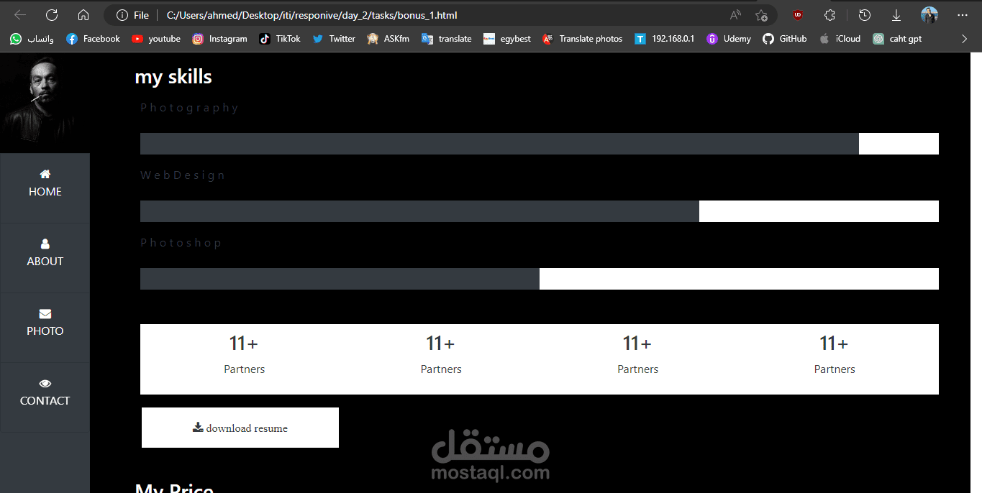Reload the page with refresh icon

(52, 15)
